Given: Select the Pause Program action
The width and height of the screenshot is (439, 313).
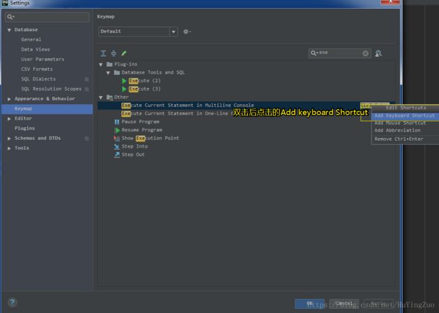Looking at the screenshot, I should (140, 122).
